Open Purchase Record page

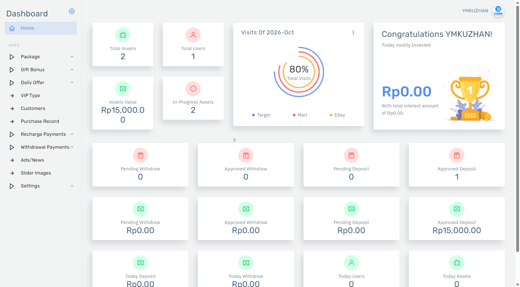tap(41, 121)
